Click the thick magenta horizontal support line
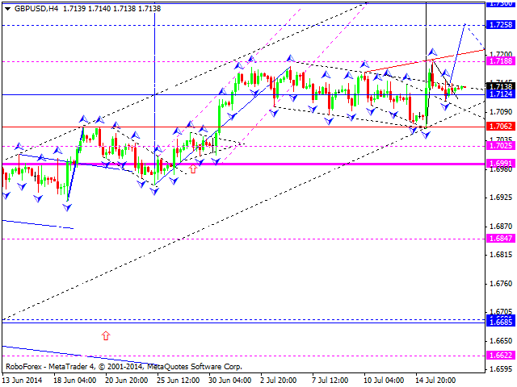517x387 pixels. 242,164
